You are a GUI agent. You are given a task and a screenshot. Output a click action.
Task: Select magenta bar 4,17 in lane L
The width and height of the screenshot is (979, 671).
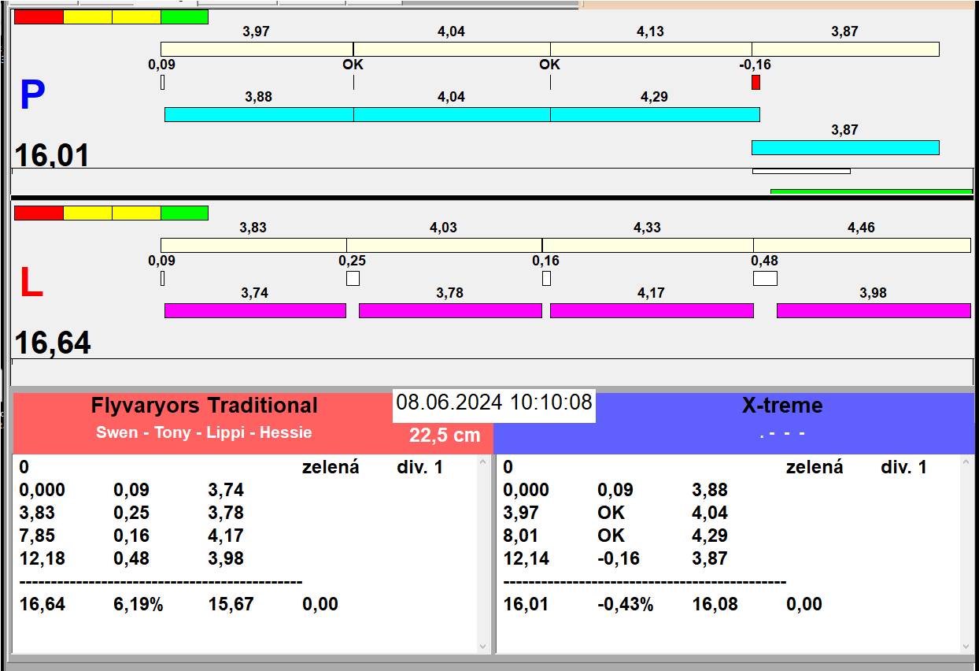(x=652, y=310)
